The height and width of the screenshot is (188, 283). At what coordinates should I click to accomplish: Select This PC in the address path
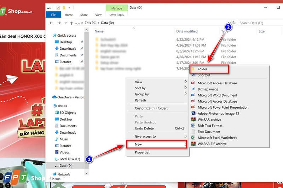(x=90, y=23)
